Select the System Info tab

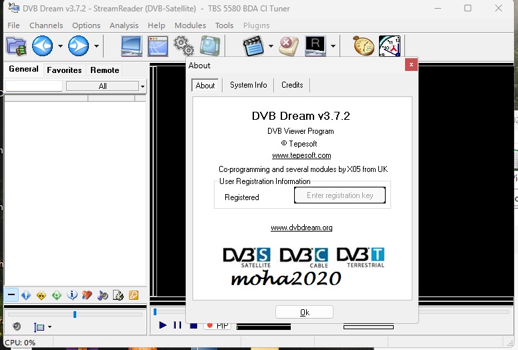click(x=249, y=85)
